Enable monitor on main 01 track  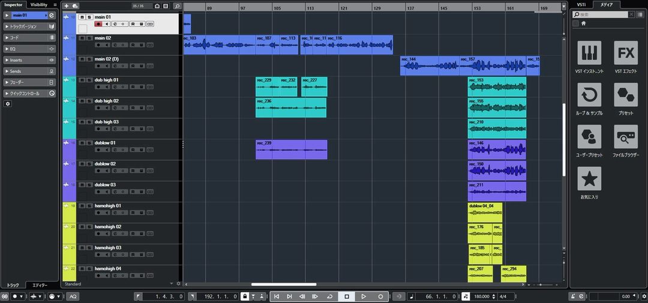pos(107,24)
